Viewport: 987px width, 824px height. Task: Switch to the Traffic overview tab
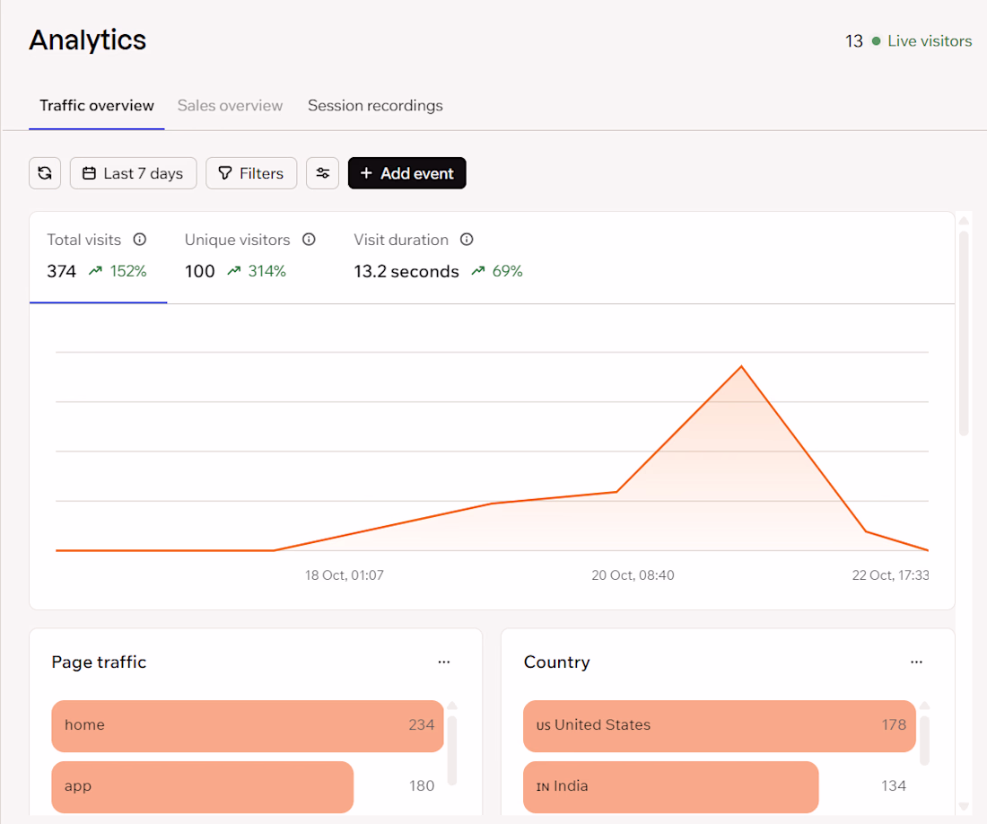[x=97, y=106]
